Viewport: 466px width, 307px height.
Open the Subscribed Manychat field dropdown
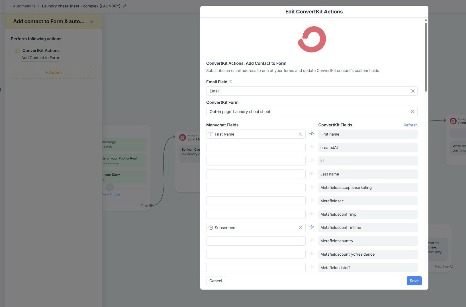(256, 228)
